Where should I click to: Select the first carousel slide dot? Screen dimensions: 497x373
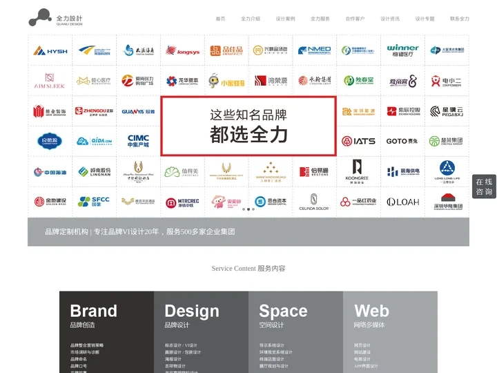pyautogui.click(x=244, y=209)
